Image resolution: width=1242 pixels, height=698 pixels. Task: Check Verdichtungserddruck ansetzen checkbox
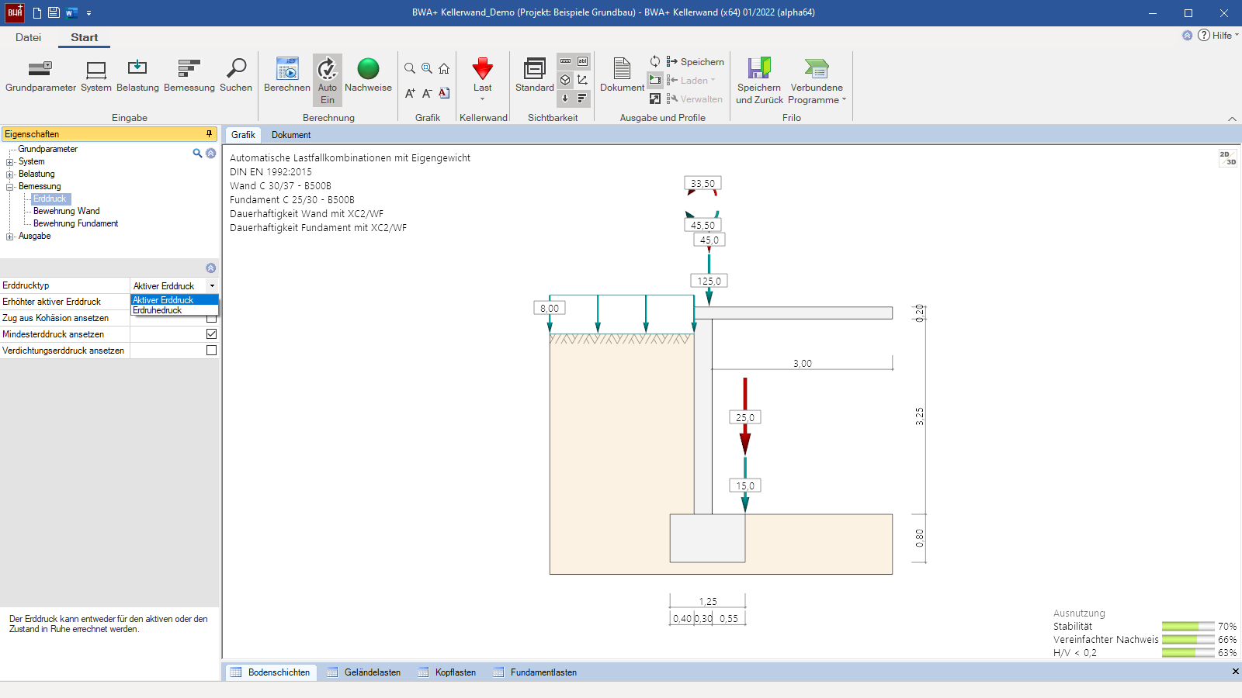click(211, 351)
